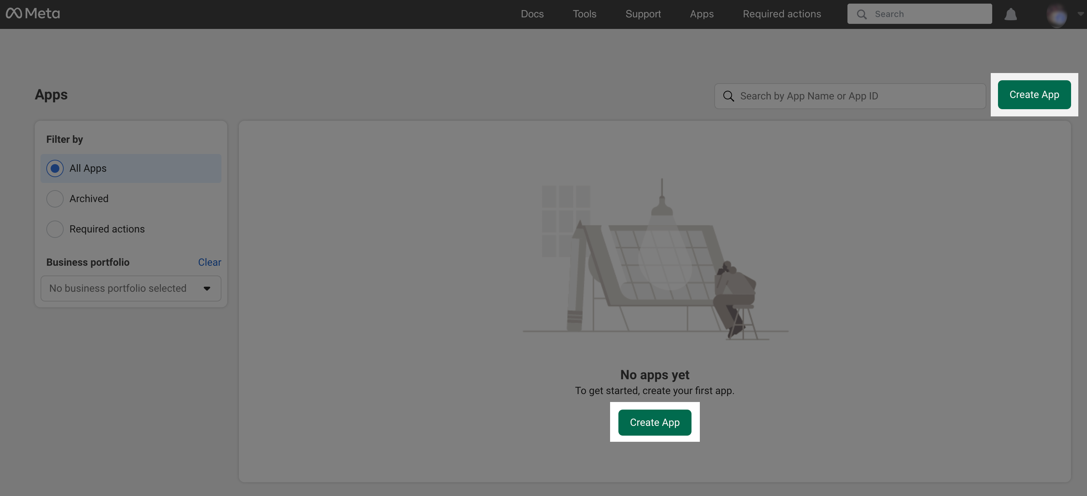Viewport: 1087px width, 496px height.
Task: Click the user profile avatar
Action: click(x=1056, y=16)
